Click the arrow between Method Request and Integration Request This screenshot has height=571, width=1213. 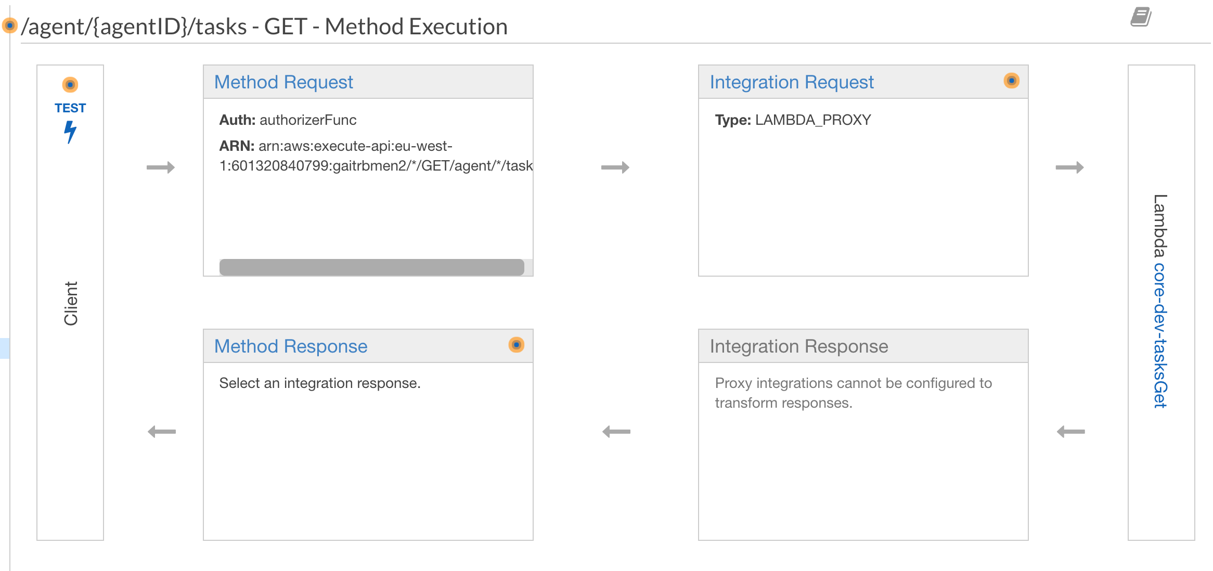(615, 167)
